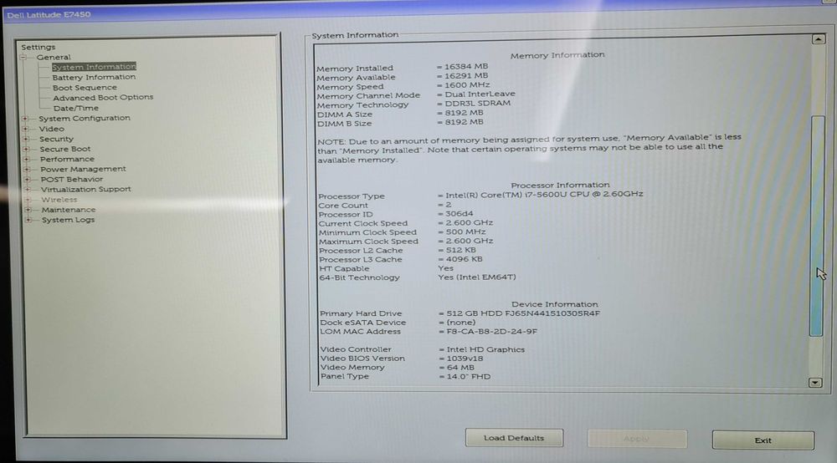Screen dimensions: 837x463
Task: Click the Memory Information section heading
Action: [557, 55]
